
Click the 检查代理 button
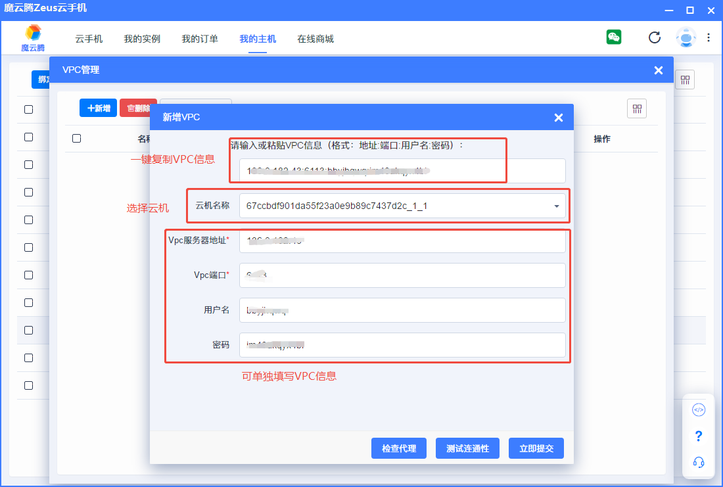coord(399,448)
